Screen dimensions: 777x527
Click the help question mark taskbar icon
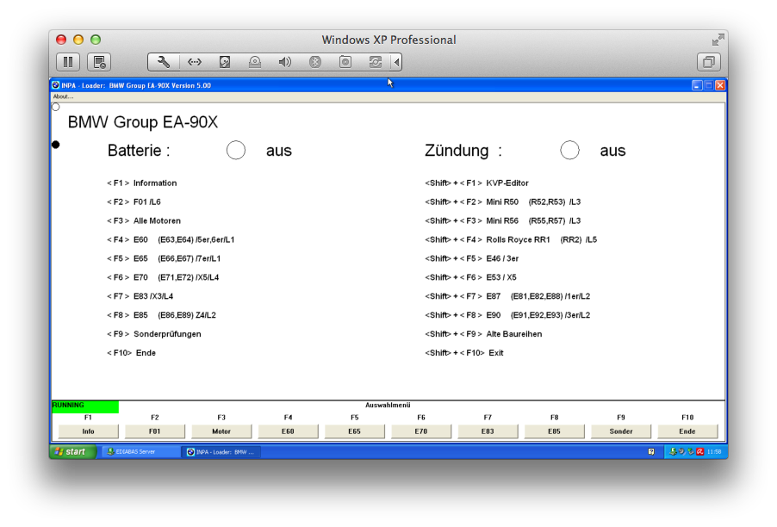pos(651,452)
